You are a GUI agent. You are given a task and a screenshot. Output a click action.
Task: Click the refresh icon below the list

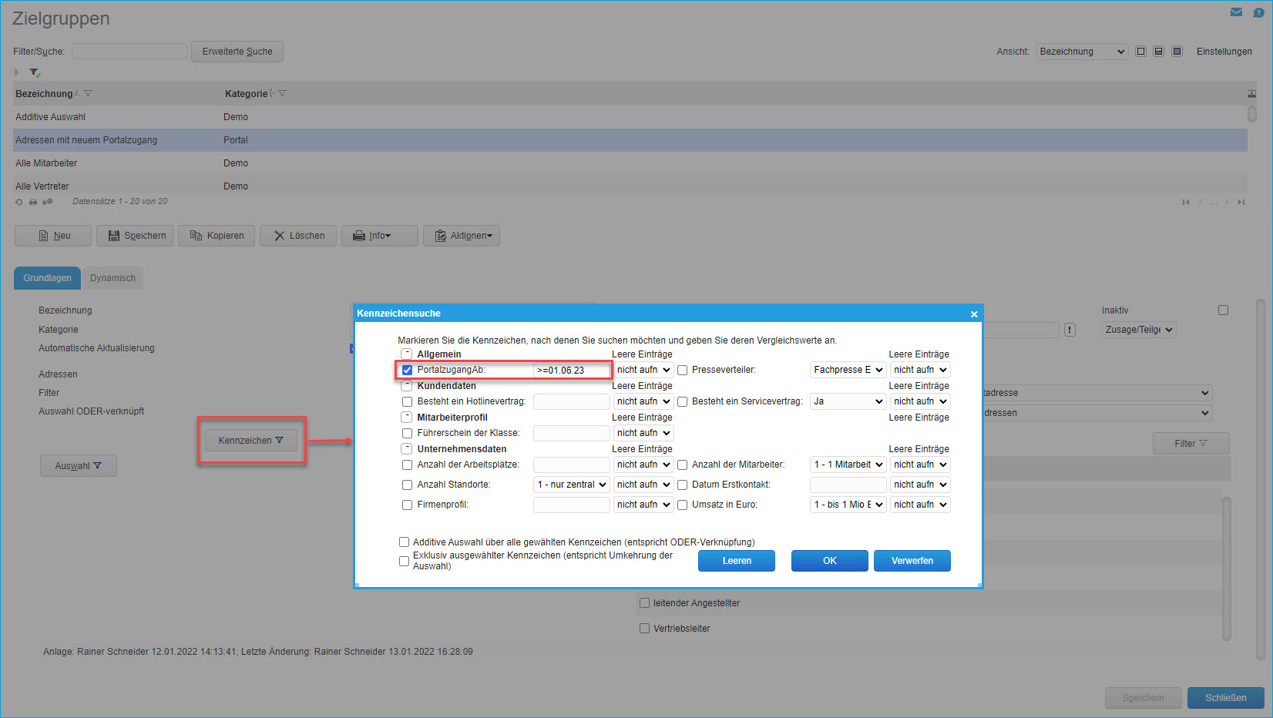19,202
